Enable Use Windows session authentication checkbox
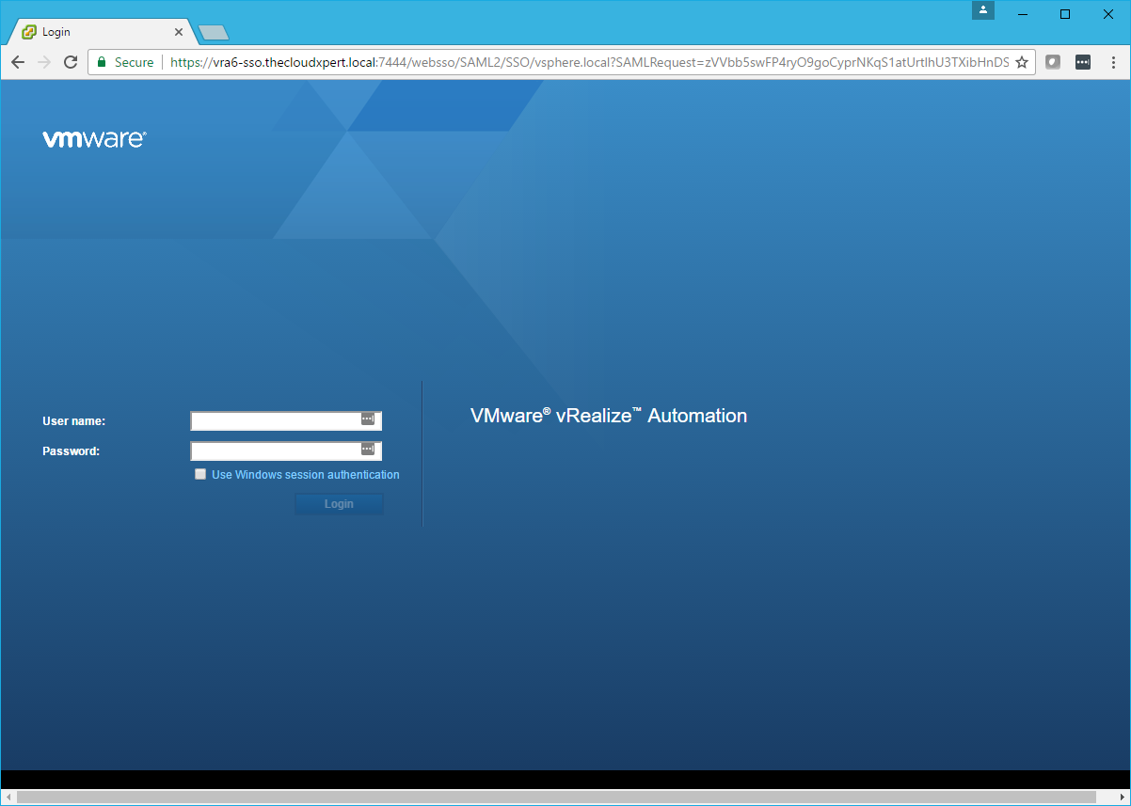The height and width of the screenshot is (806, 1131). tap(200, 475)
